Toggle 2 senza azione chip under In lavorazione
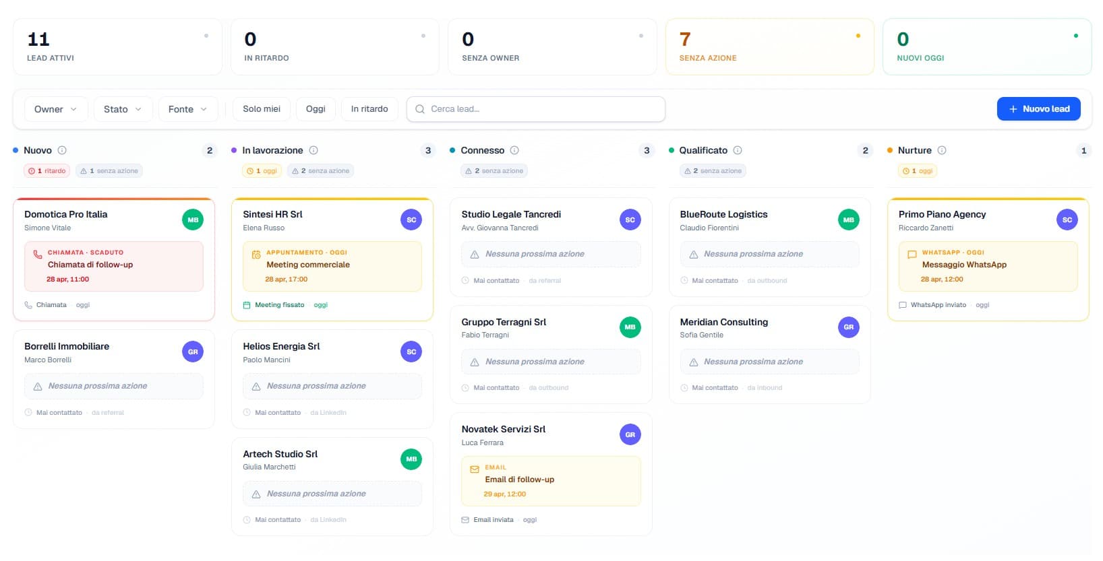Viewport: 1103px width, 561px height. [321, 171]
